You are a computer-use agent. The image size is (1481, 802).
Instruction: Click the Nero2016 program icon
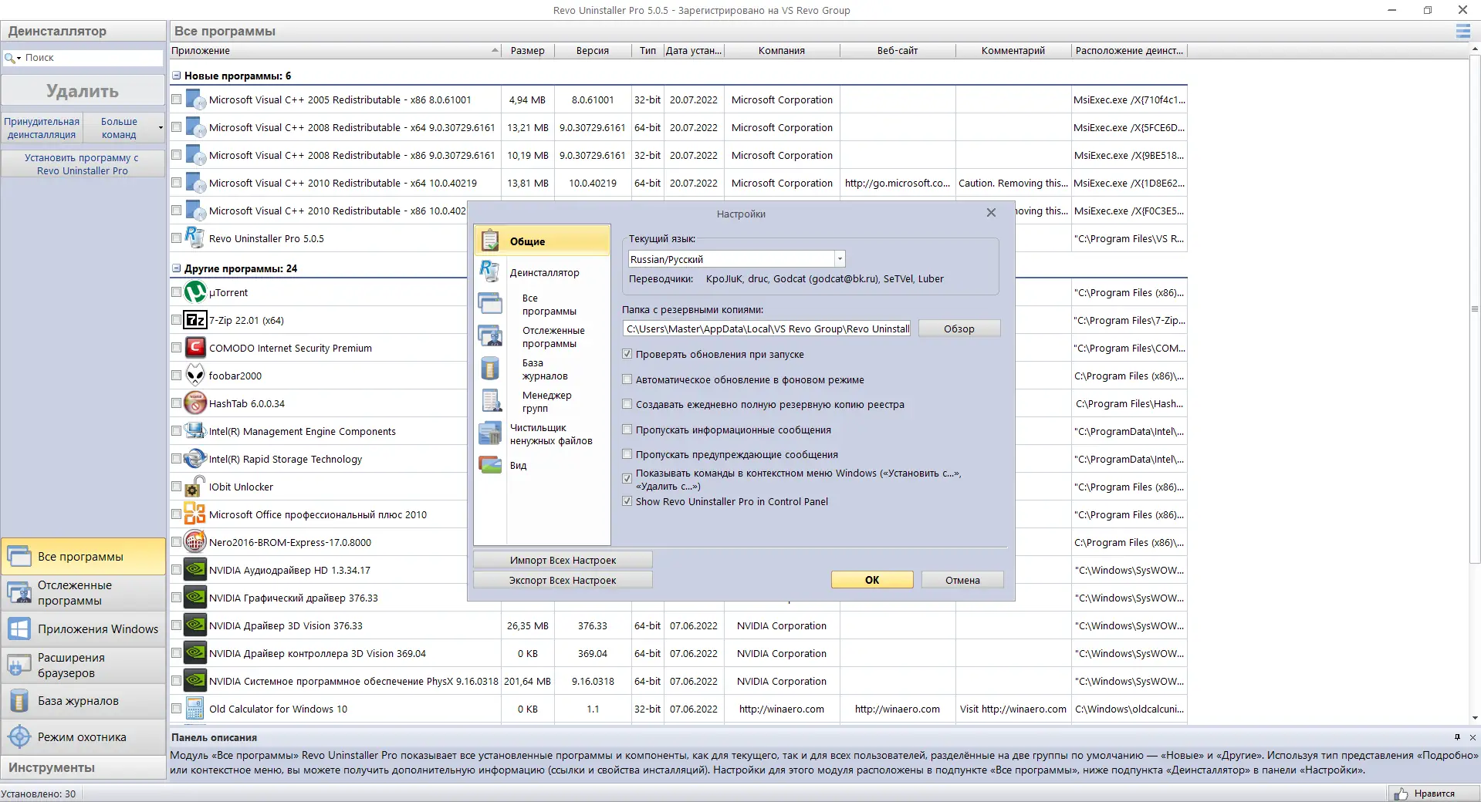coord(195,542)
